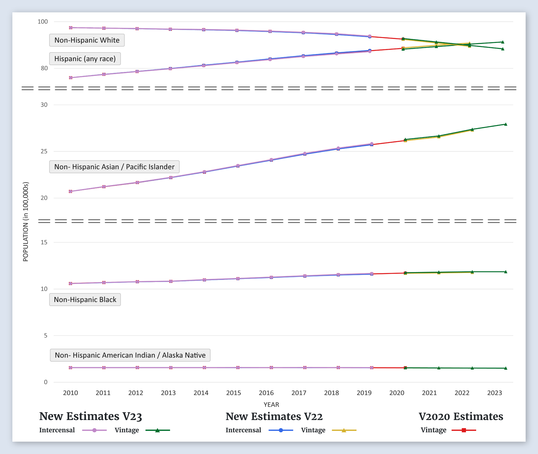Viewport: 538px width, 454px height.
Task: Click the V2020 Estimates legend heading
Action: pyautogui.click(x=461, y=416)
